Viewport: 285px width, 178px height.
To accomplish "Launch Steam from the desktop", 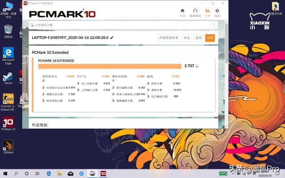I will point(8,78).
